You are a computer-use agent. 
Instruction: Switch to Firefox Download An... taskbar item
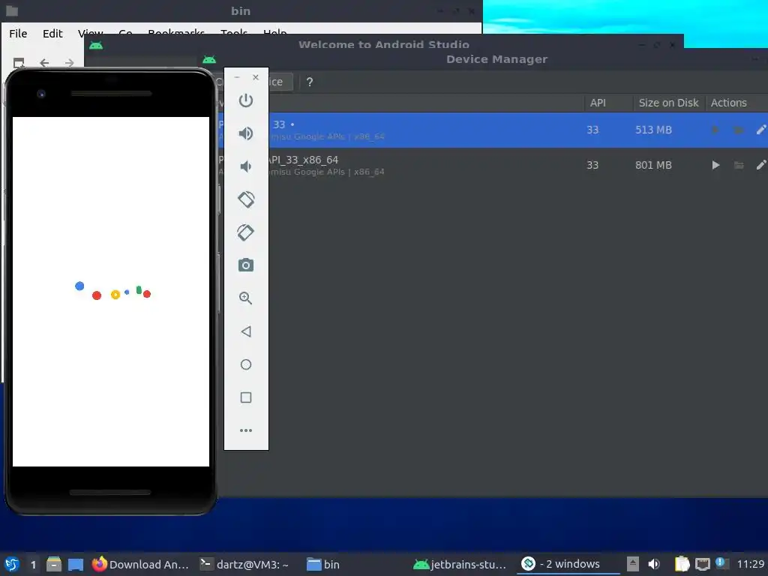tap(140, 564)
